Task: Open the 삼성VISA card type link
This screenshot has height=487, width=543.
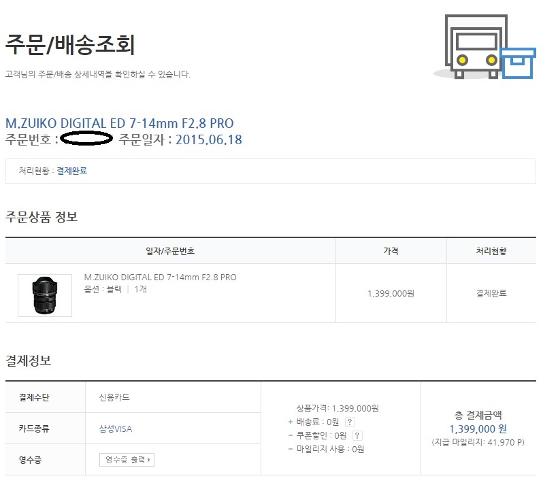Action: (116, 429)
